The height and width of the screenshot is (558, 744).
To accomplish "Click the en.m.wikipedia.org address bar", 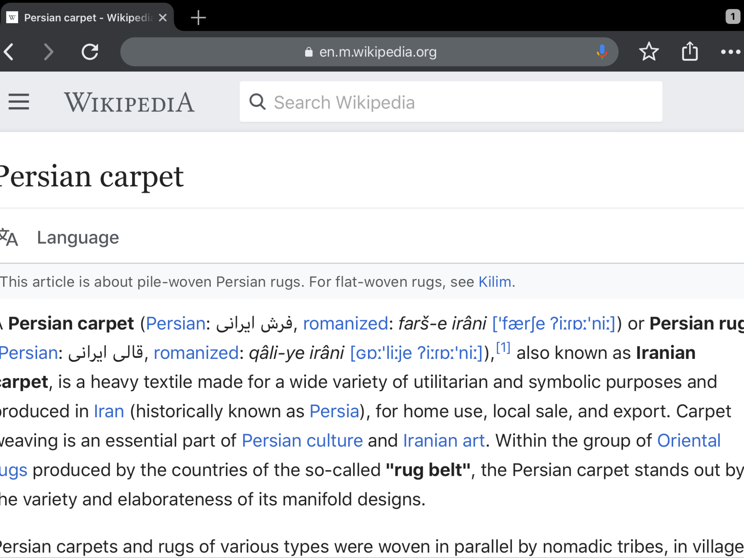I will [x=369, y=52].
